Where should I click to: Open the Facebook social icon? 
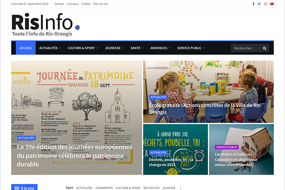point(253,4)
